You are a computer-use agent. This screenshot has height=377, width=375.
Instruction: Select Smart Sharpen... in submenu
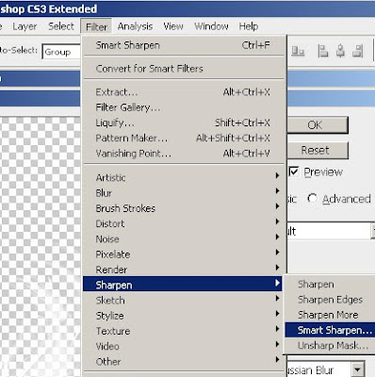click(x=330, y=330)
